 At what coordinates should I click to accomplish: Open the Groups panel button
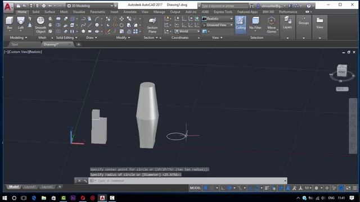(304, 27)
